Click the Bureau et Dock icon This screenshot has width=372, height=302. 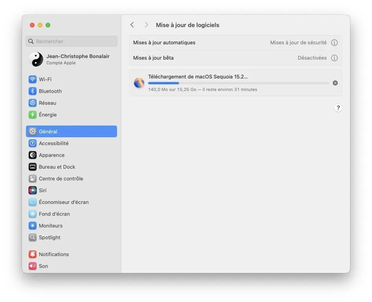33,167
